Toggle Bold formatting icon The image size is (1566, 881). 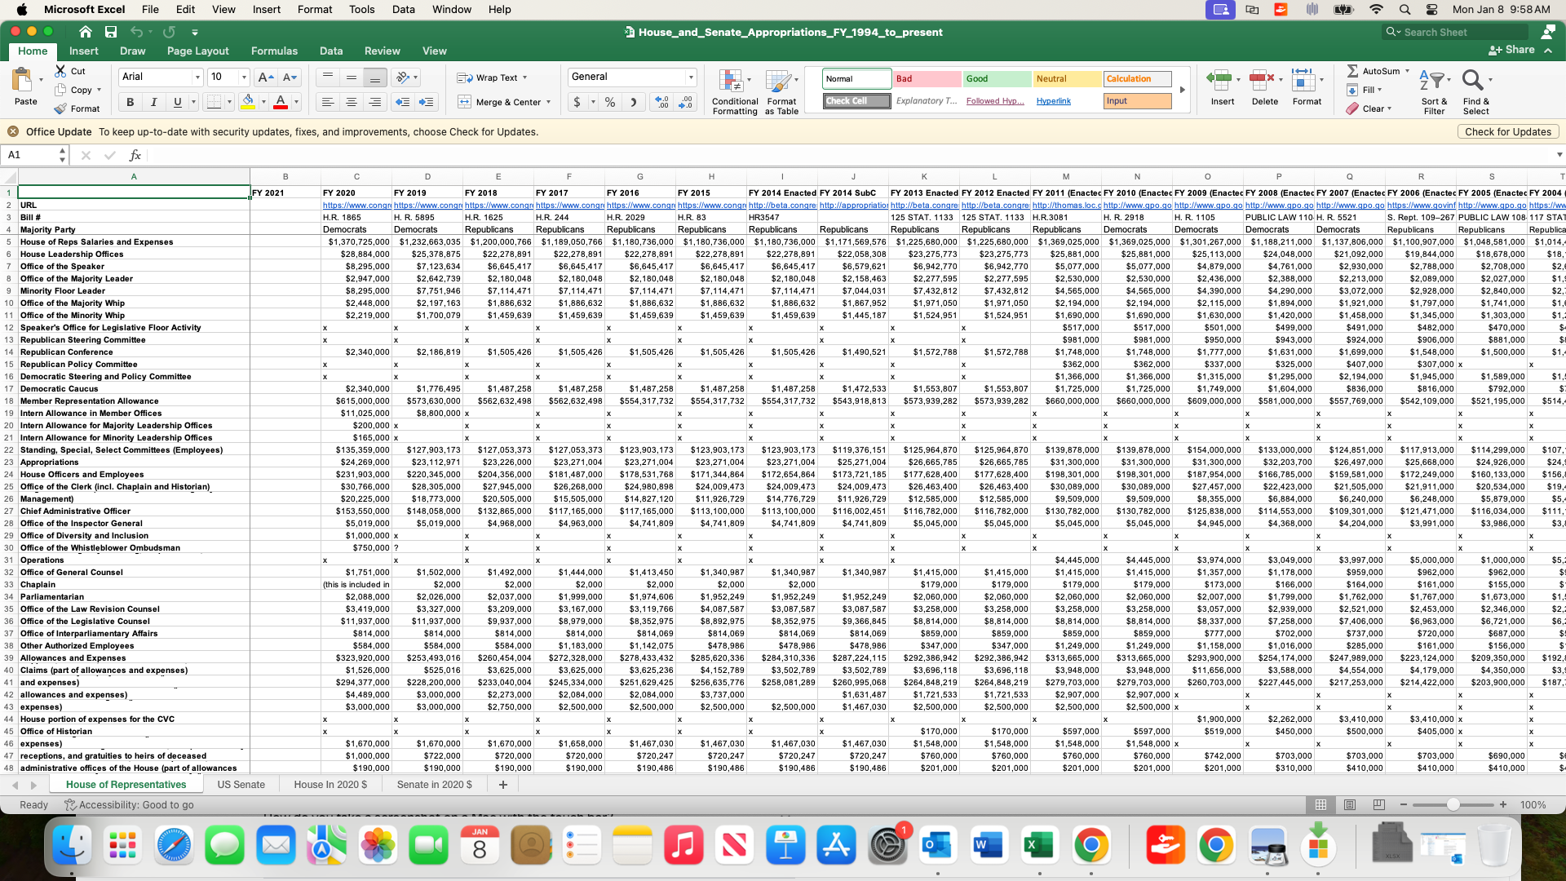click(129, 101)
